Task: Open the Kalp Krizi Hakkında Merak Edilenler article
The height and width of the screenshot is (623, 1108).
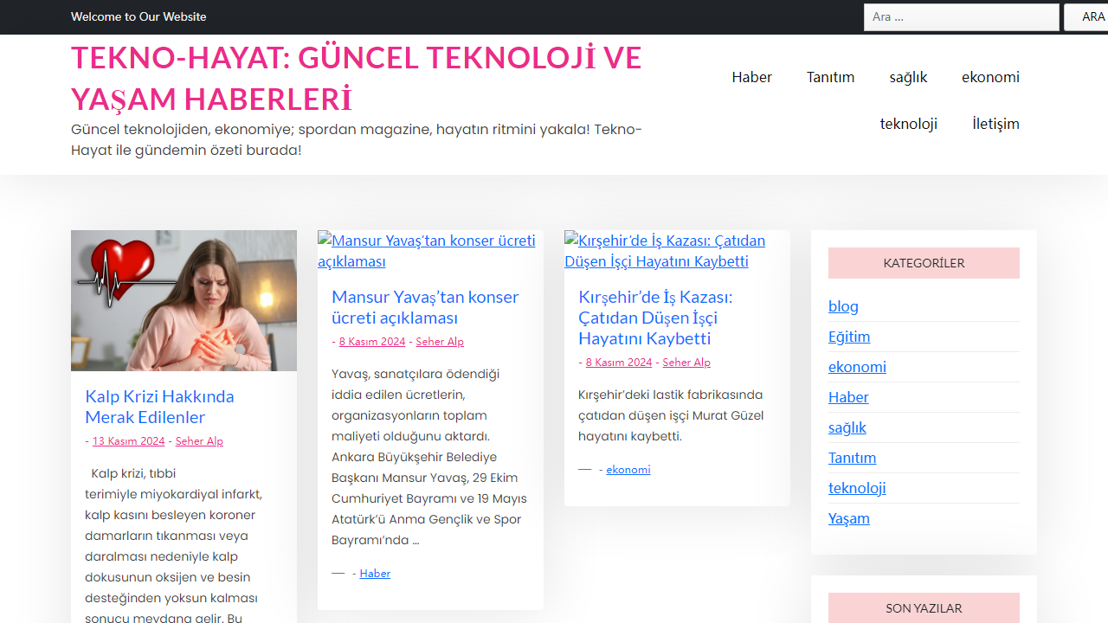Action: (x=159, y=407)
